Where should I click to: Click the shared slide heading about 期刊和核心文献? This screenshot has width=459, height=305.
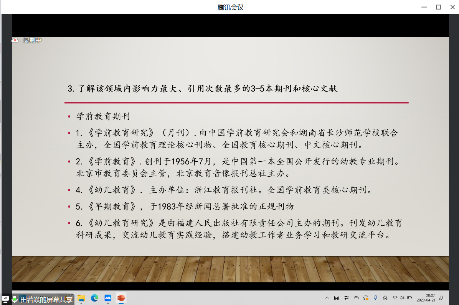pos(203,89)
